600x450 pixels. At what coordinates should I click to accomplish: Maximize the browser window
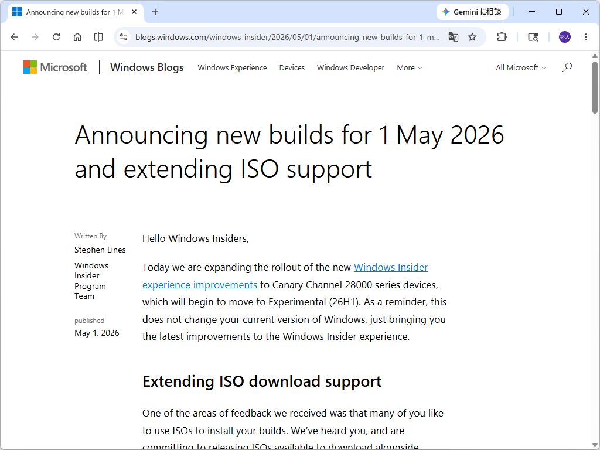coord(558,12)
